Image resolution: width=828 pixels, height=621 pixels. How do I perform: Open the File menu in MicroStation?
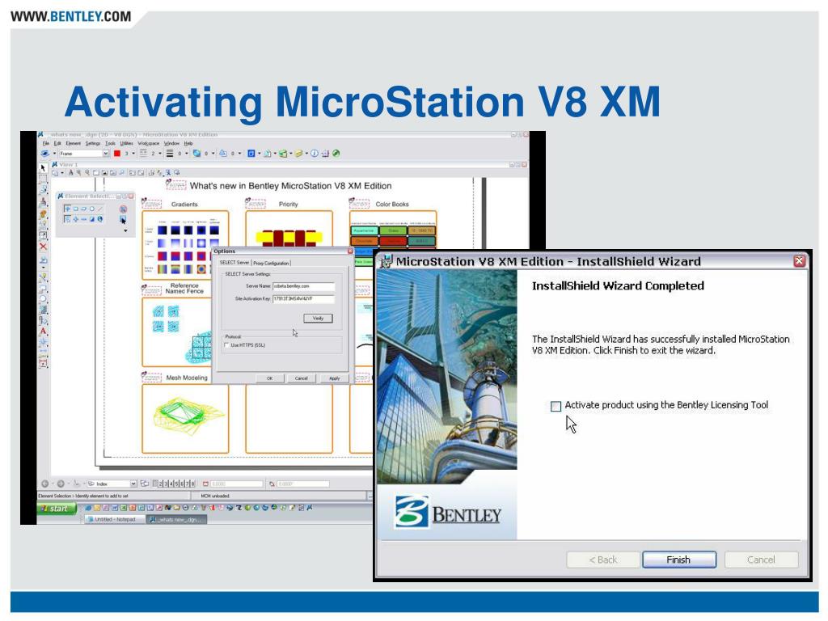coord(46,143)
